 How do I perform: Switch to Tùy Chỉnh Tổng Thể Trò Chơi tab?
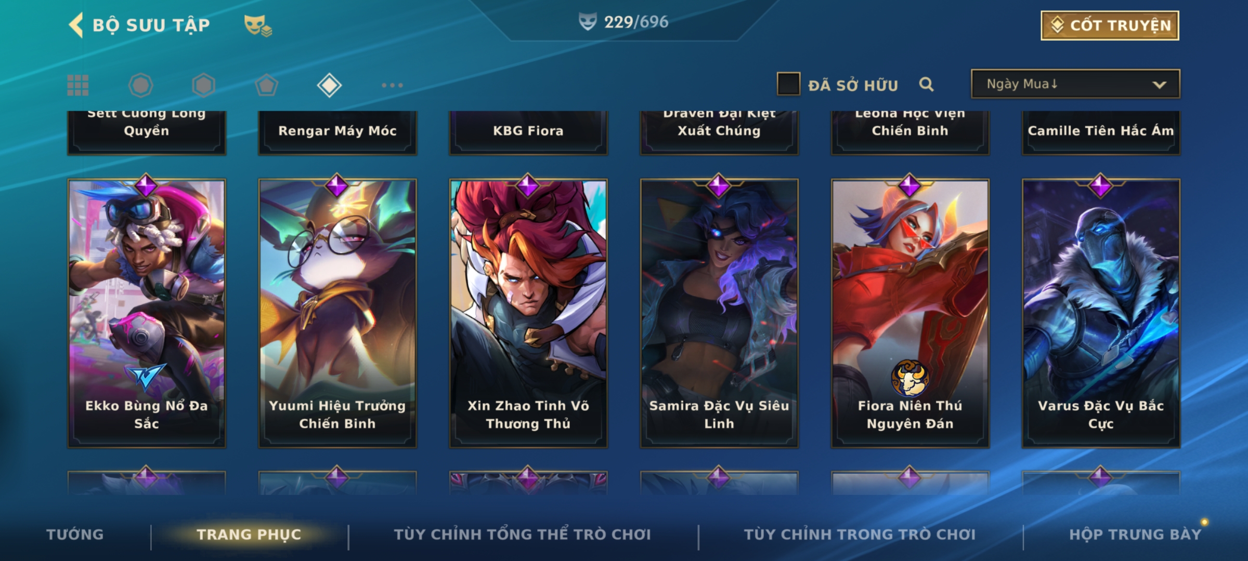[523, 535]
